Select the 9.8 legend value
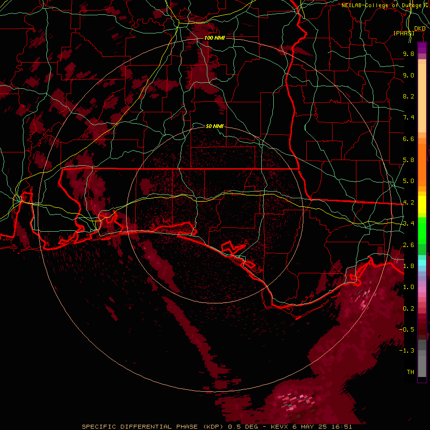The image size is (430, 430). coord(408,54)
